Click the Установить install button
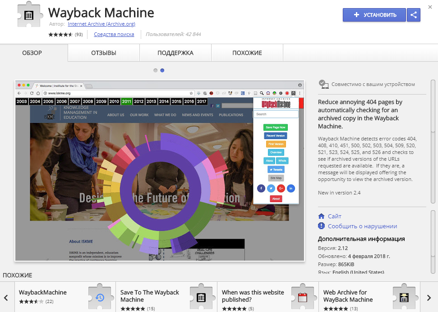Image resolution: width=438 pixels, height=312 pixels. 374,15
